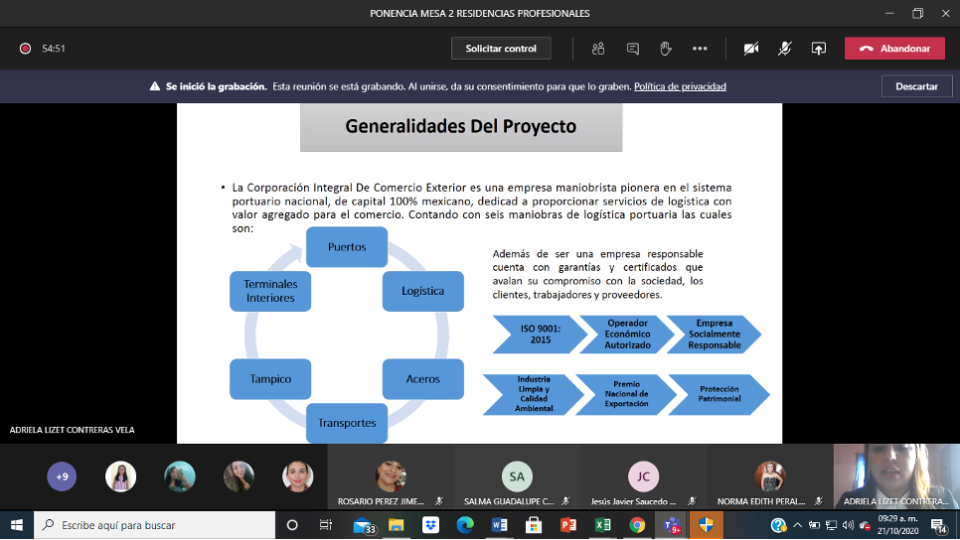
Task: Open Microsoft Edge from taskbar
Action: click(x=465, y=525)
